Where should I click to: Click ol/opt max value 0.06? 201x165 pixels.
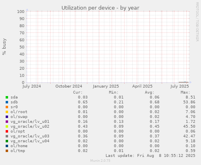coord(190,131)
